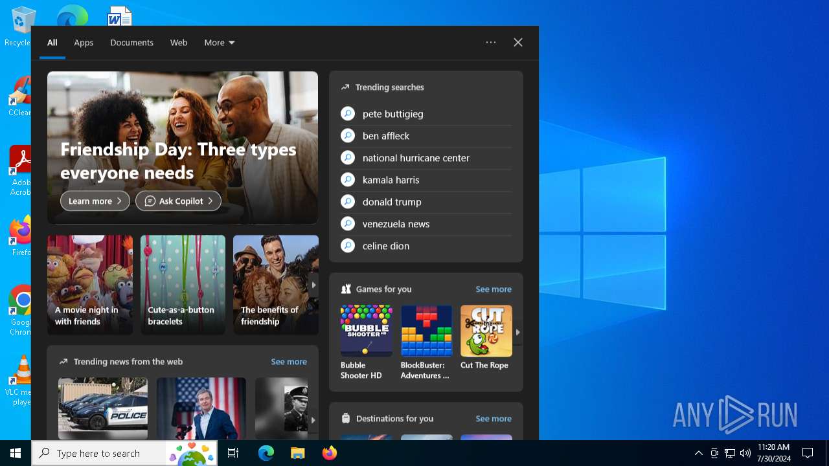Search for donald trump

coord(392,202)
